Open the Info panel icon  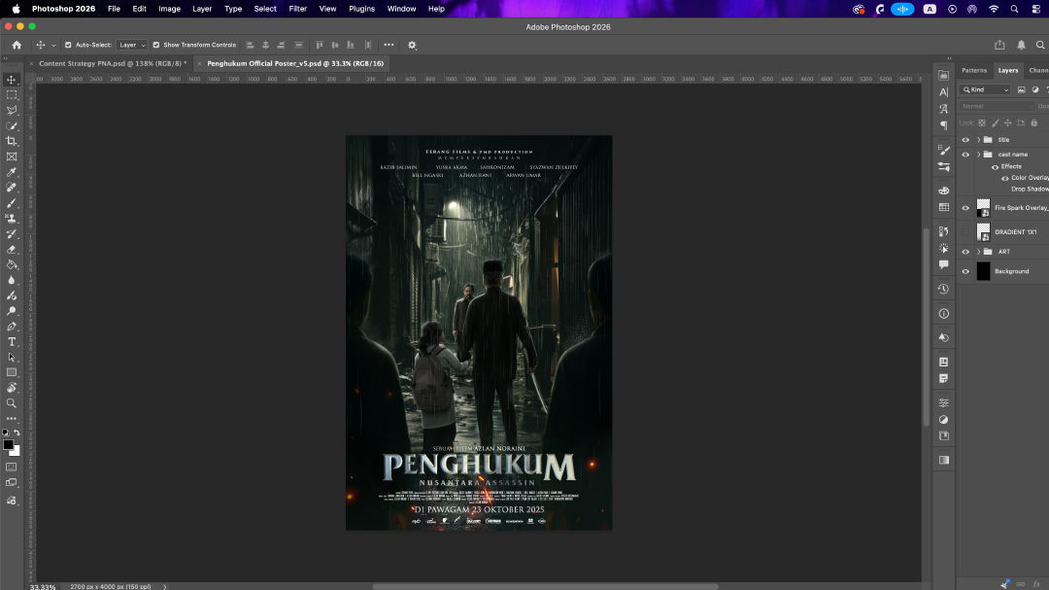pyautogui.click(x=943, y=313)
